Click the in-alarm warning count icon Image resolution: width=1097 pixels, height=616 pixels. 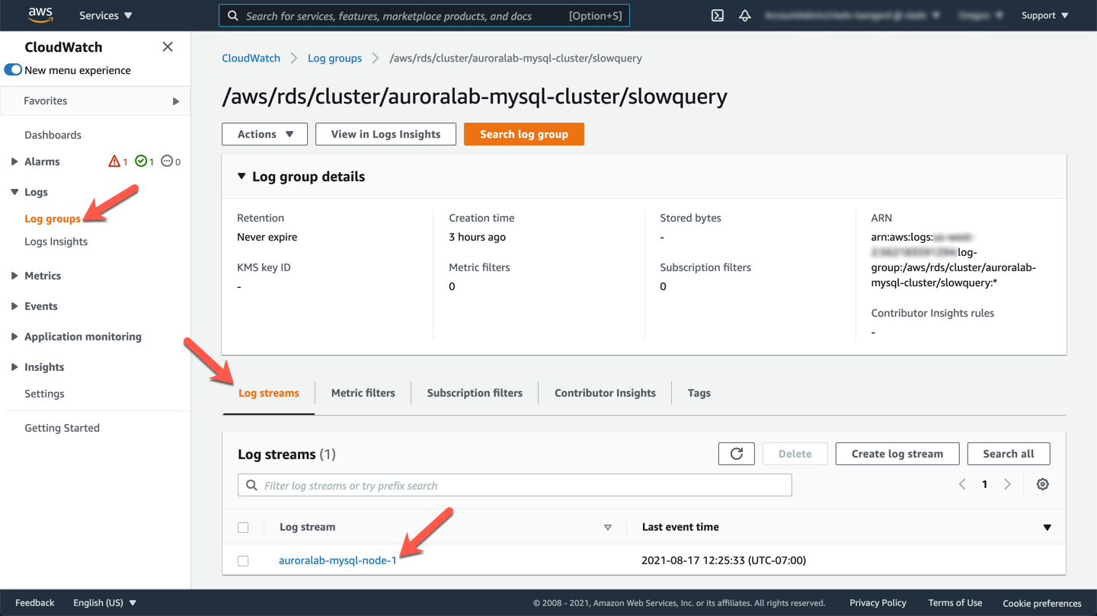click(x=114, y=161)
